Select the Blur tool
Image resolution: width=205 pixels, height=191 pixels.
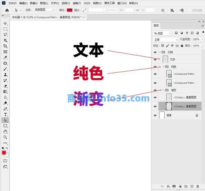[x=5, y=97]
